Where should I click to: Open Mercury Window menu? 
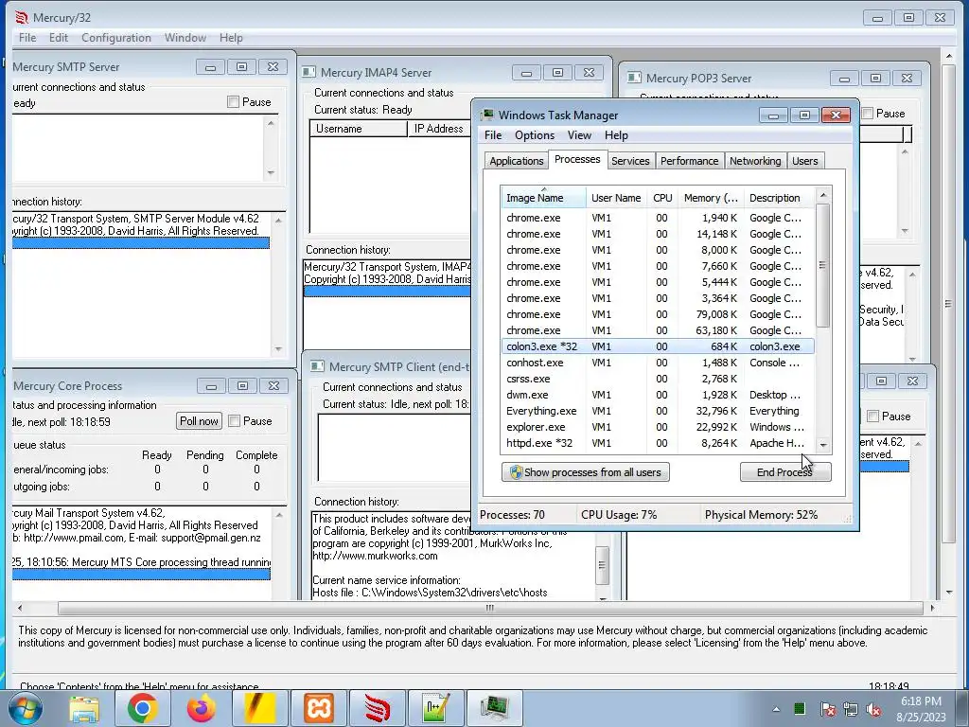click(185, 38)
